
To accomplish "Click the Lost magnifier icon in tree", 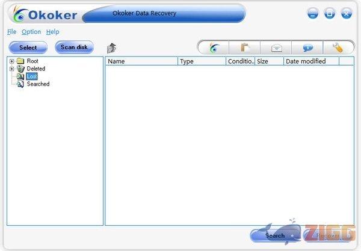I will (20, 76).
